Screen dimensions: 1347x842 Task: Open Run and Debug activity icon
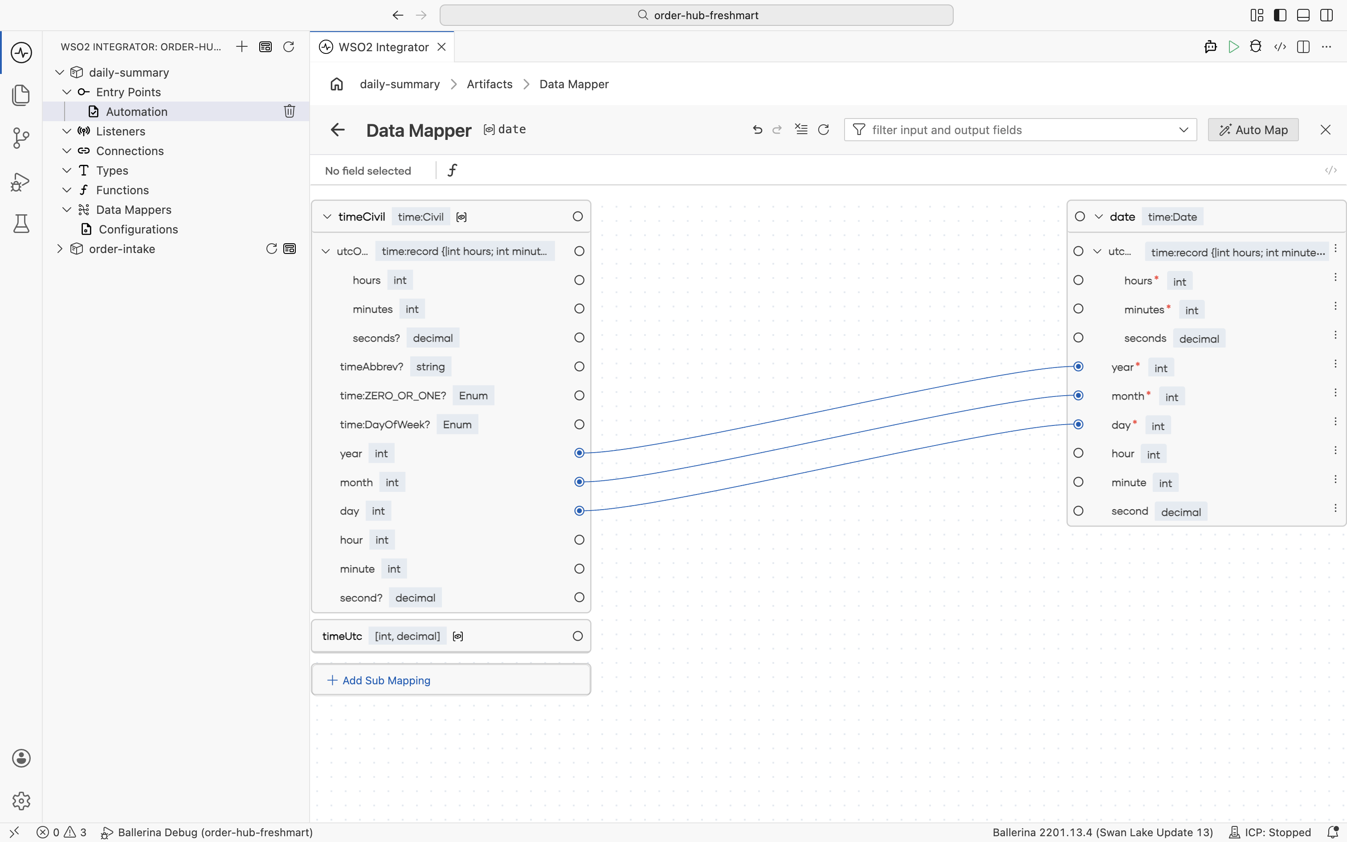point(21,182)
